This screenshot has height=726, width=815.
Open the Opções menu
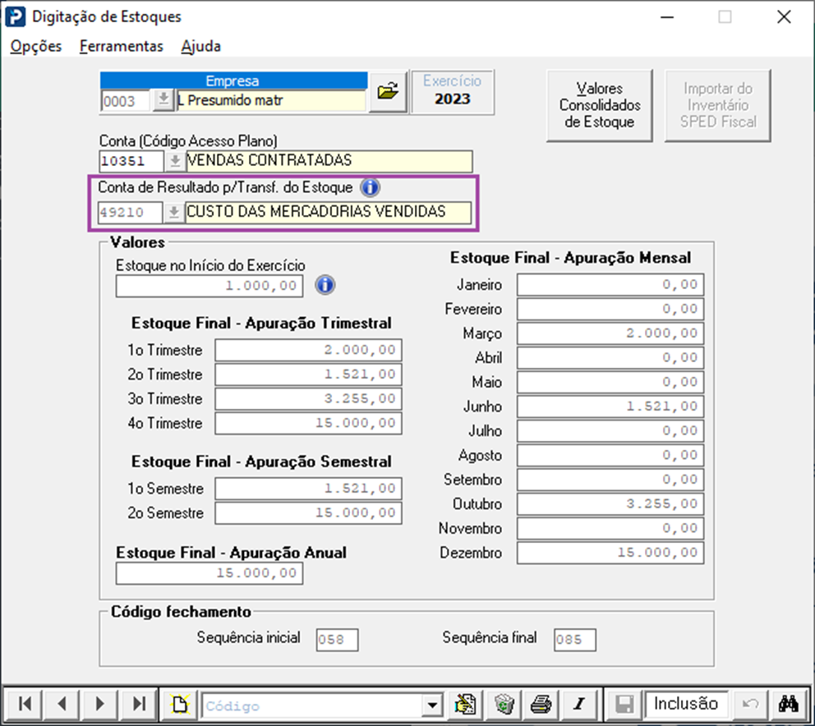pos(36,46)
